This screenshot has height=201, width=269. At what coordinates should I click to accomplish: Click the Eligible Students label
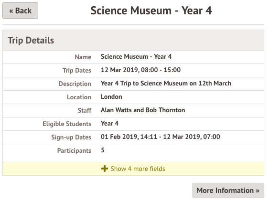coord(67,124)
